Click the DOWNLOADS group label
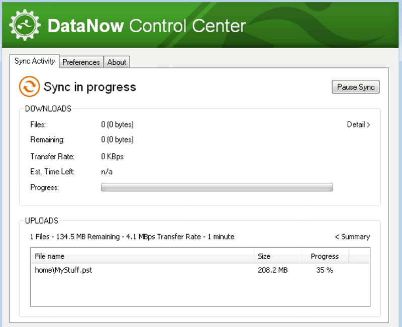 point(48,108)
